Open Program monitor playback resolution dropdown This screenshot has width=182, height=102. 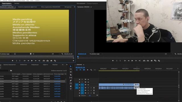point(169,54)
